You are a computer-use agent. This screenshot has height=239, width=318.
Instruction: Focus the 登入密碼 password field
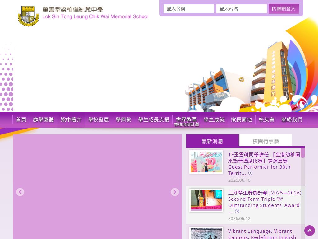241,9
